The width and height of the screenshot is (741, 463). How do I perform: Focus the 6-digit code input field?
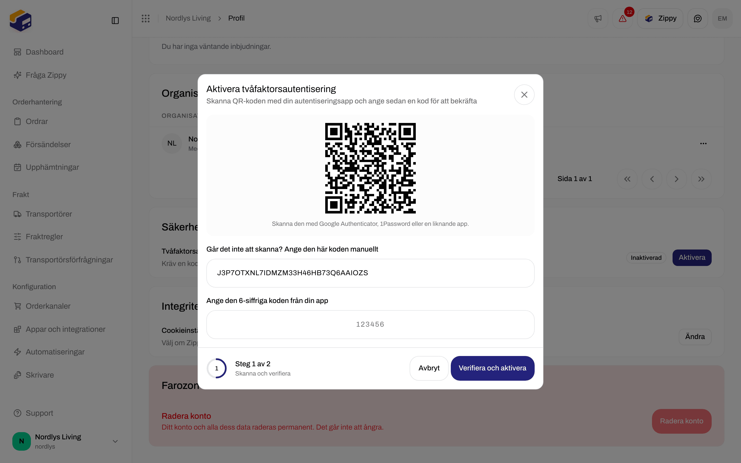tap(370, 324)
